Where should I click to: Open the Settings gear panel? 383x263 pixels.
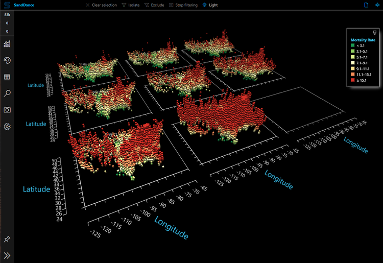(x=7, y=127)
